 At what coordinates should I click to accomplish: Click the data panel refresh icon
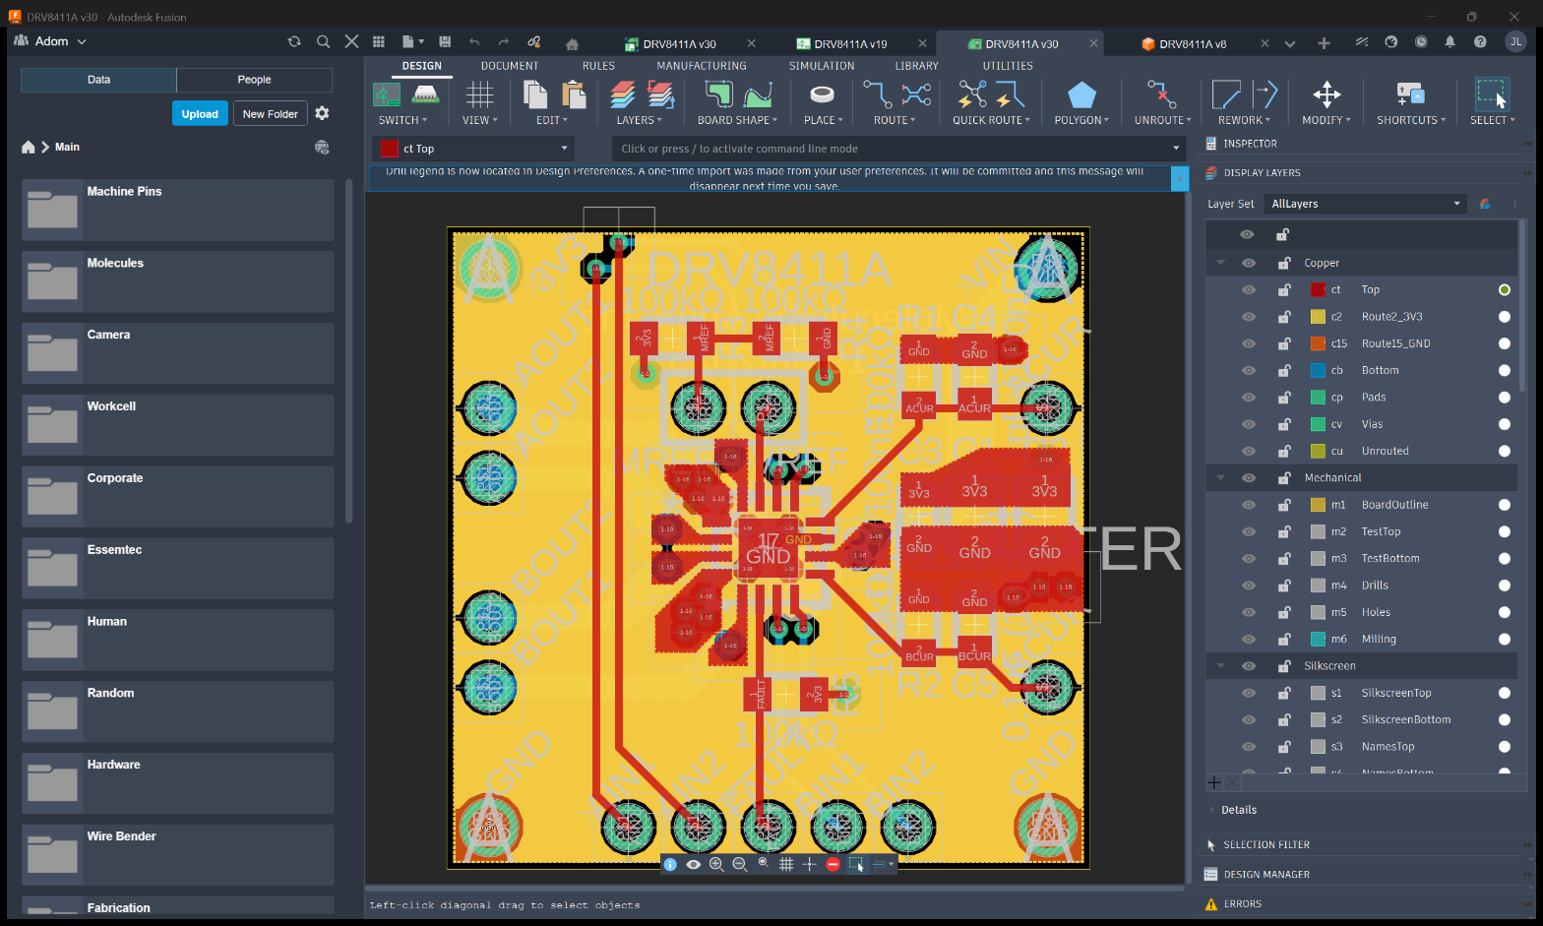coord(293,41)
